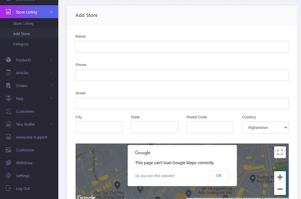Expand the Products submenu arrow
301x199 pixels.
[x=51, y=60]
